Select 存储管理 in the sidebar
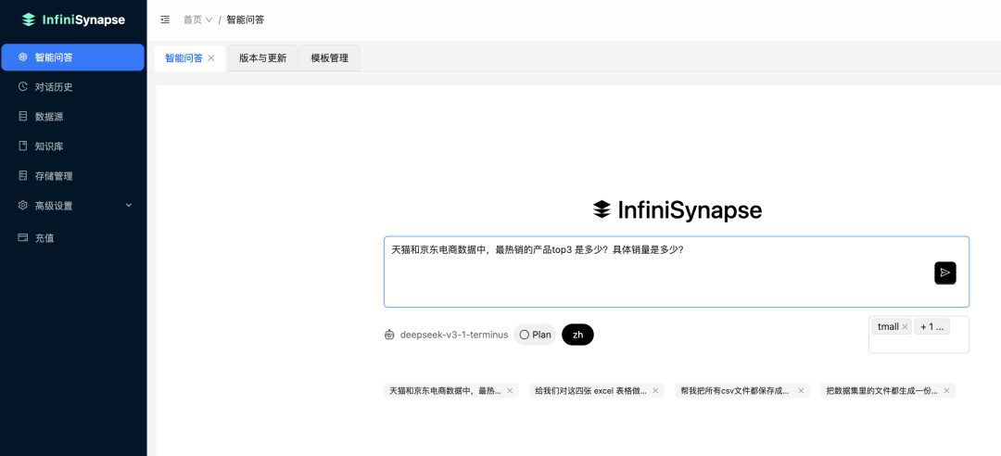The width and height of the screenshot is (1001, 456). [x=73, y=175]
